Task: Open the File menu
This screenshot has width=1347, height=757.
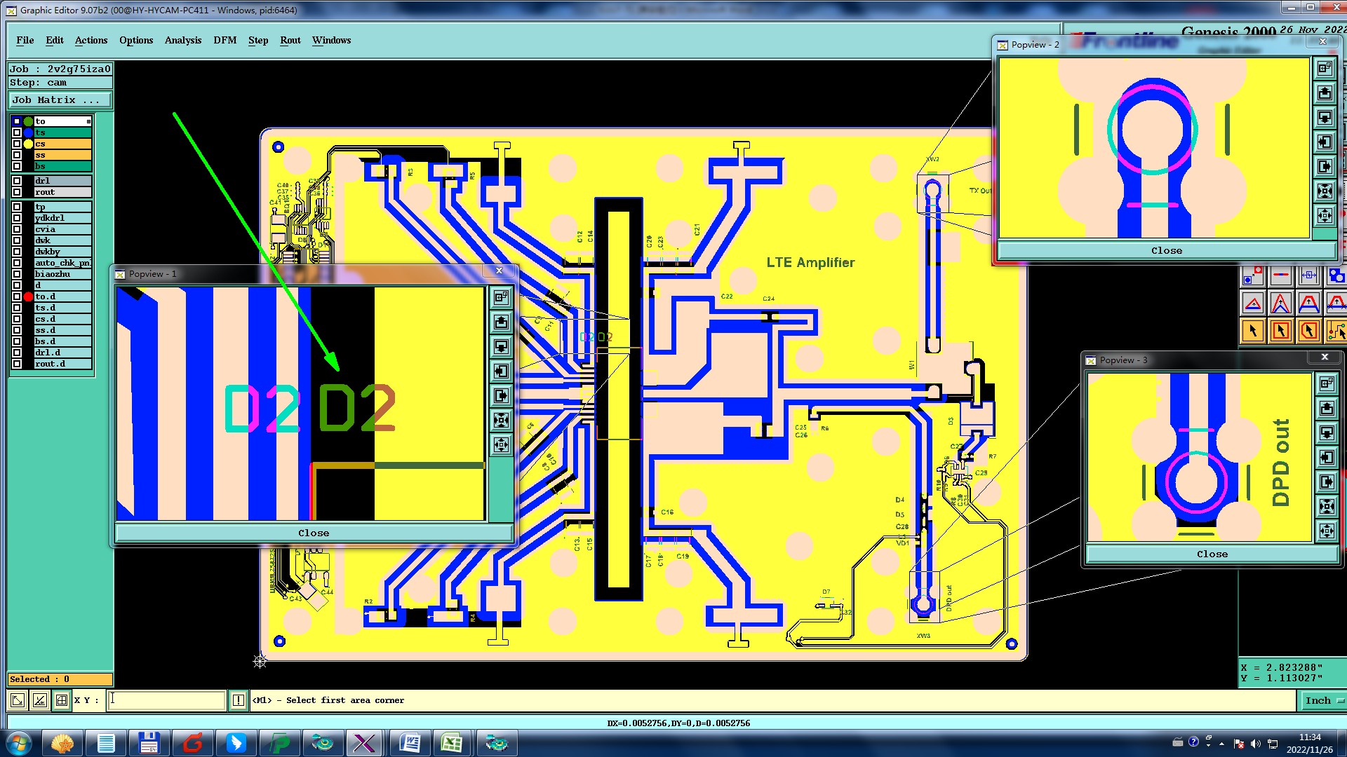Action: (x=25, y=40)
